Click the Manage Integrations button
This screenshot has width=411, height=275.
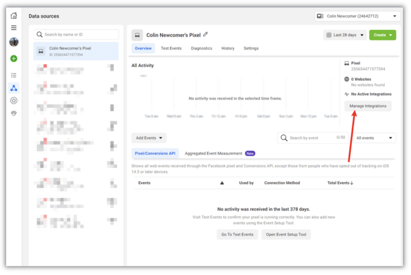[368, 106]
